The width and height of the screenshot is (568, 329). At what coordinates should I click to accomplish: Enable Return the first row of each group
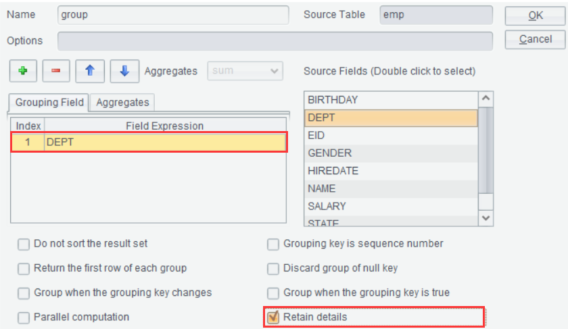point(24,269)
